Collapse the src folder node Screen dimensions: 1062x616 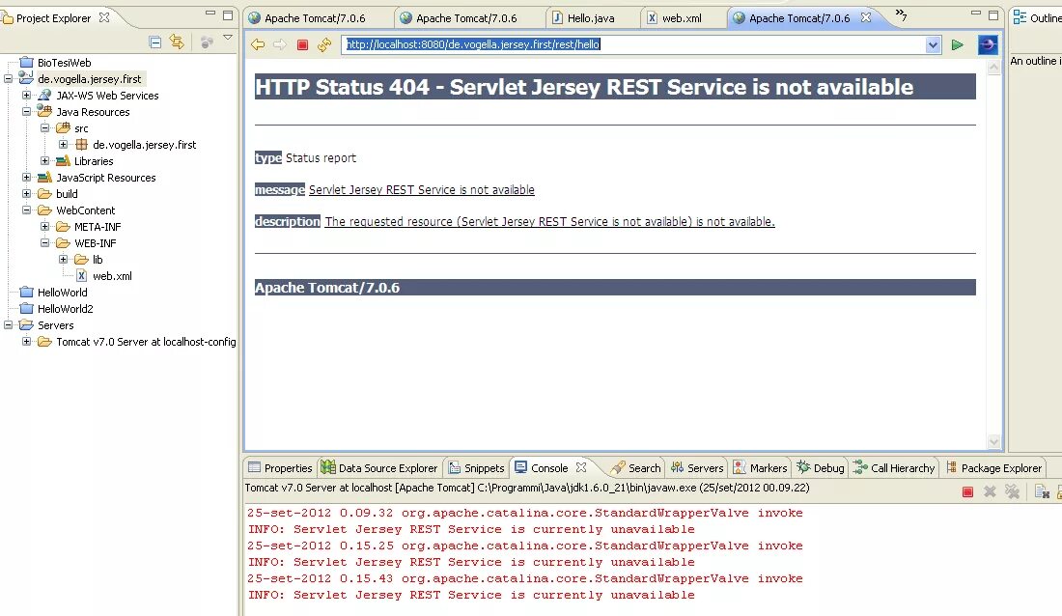[44, 127]
